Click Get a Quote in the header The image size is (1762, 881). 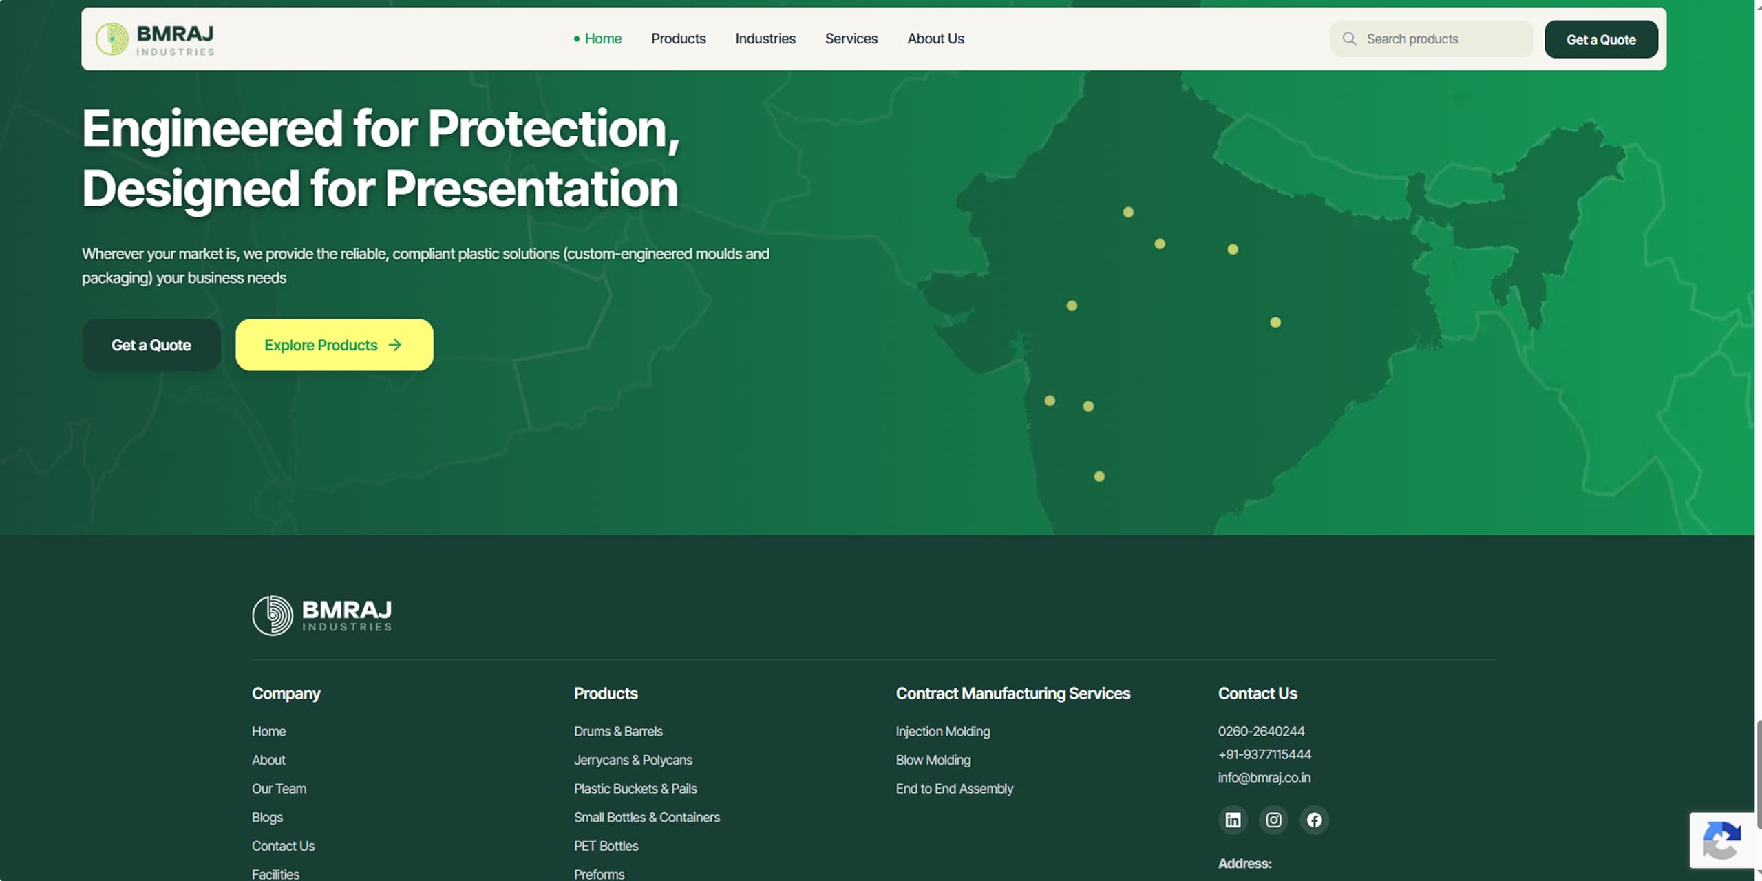click(x=1601, y=39)
